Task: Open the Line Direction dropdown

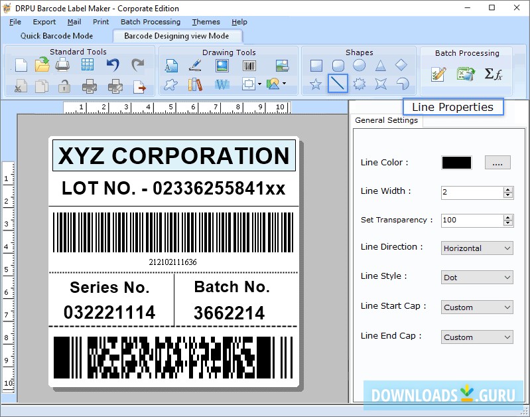Action: [478, 248]
